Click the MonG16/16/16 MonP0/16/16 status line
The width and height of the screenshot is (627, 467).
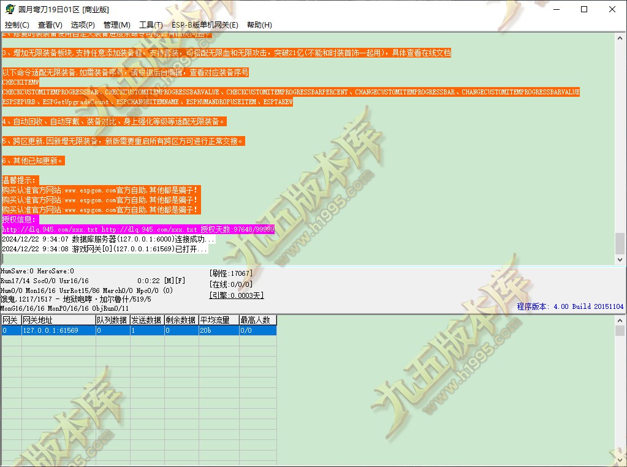tap(64, 308)
